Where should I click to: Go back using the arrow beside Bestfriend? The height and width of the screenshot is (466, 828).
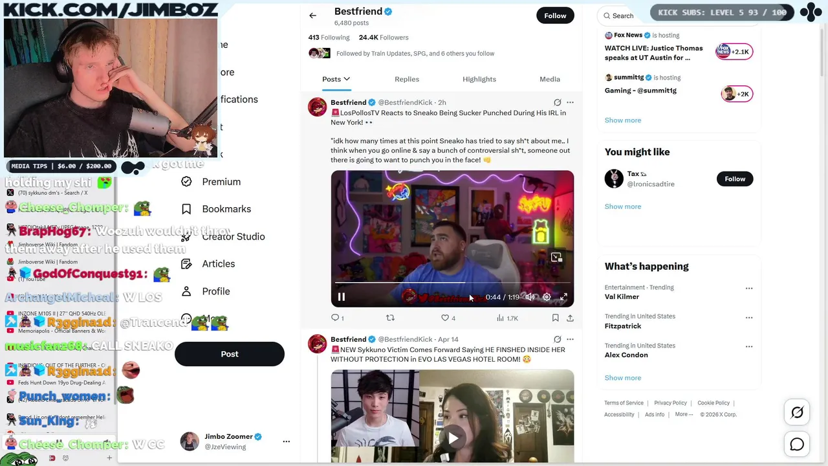click(312, 16)
